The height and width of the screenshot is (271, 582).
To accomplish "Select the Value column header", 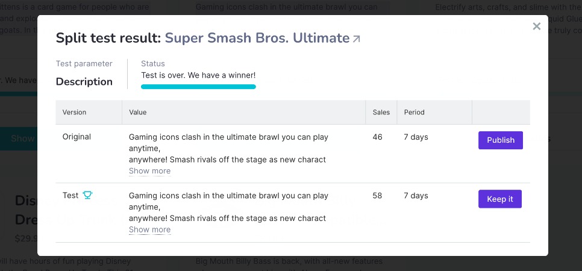I will [x=138, y=112].
